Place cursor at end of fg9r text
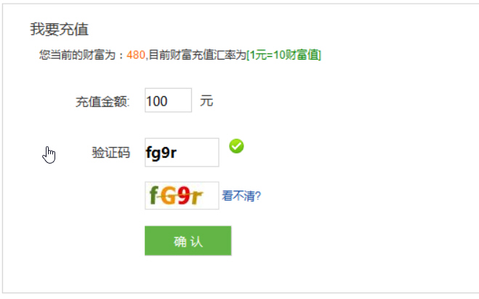This screenshot has height=299, width=479. [177, 152]
